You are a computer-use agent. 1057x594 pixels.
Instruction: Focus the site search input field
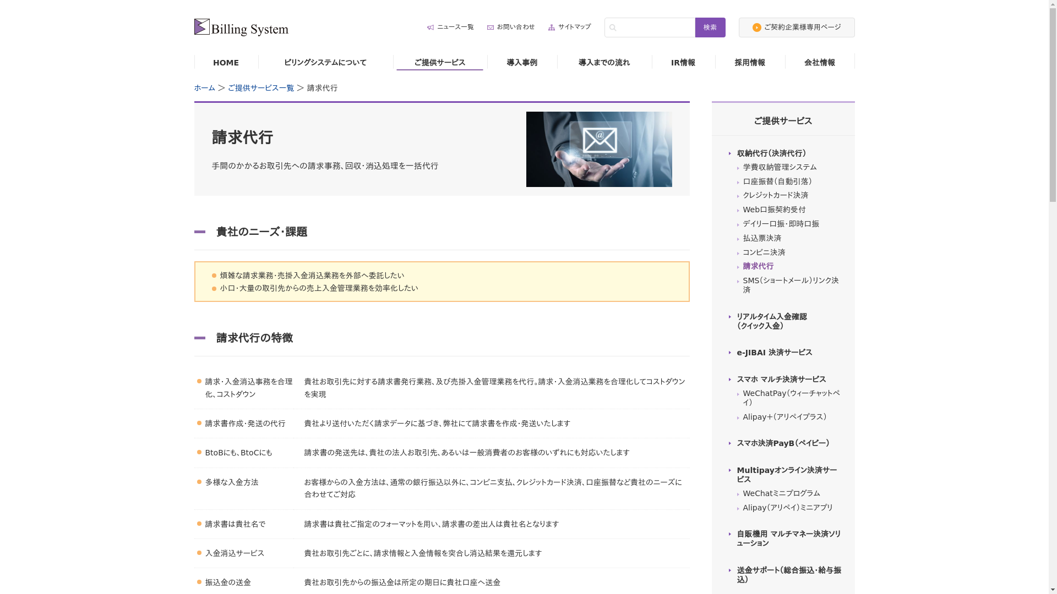(x=650, y=28)
